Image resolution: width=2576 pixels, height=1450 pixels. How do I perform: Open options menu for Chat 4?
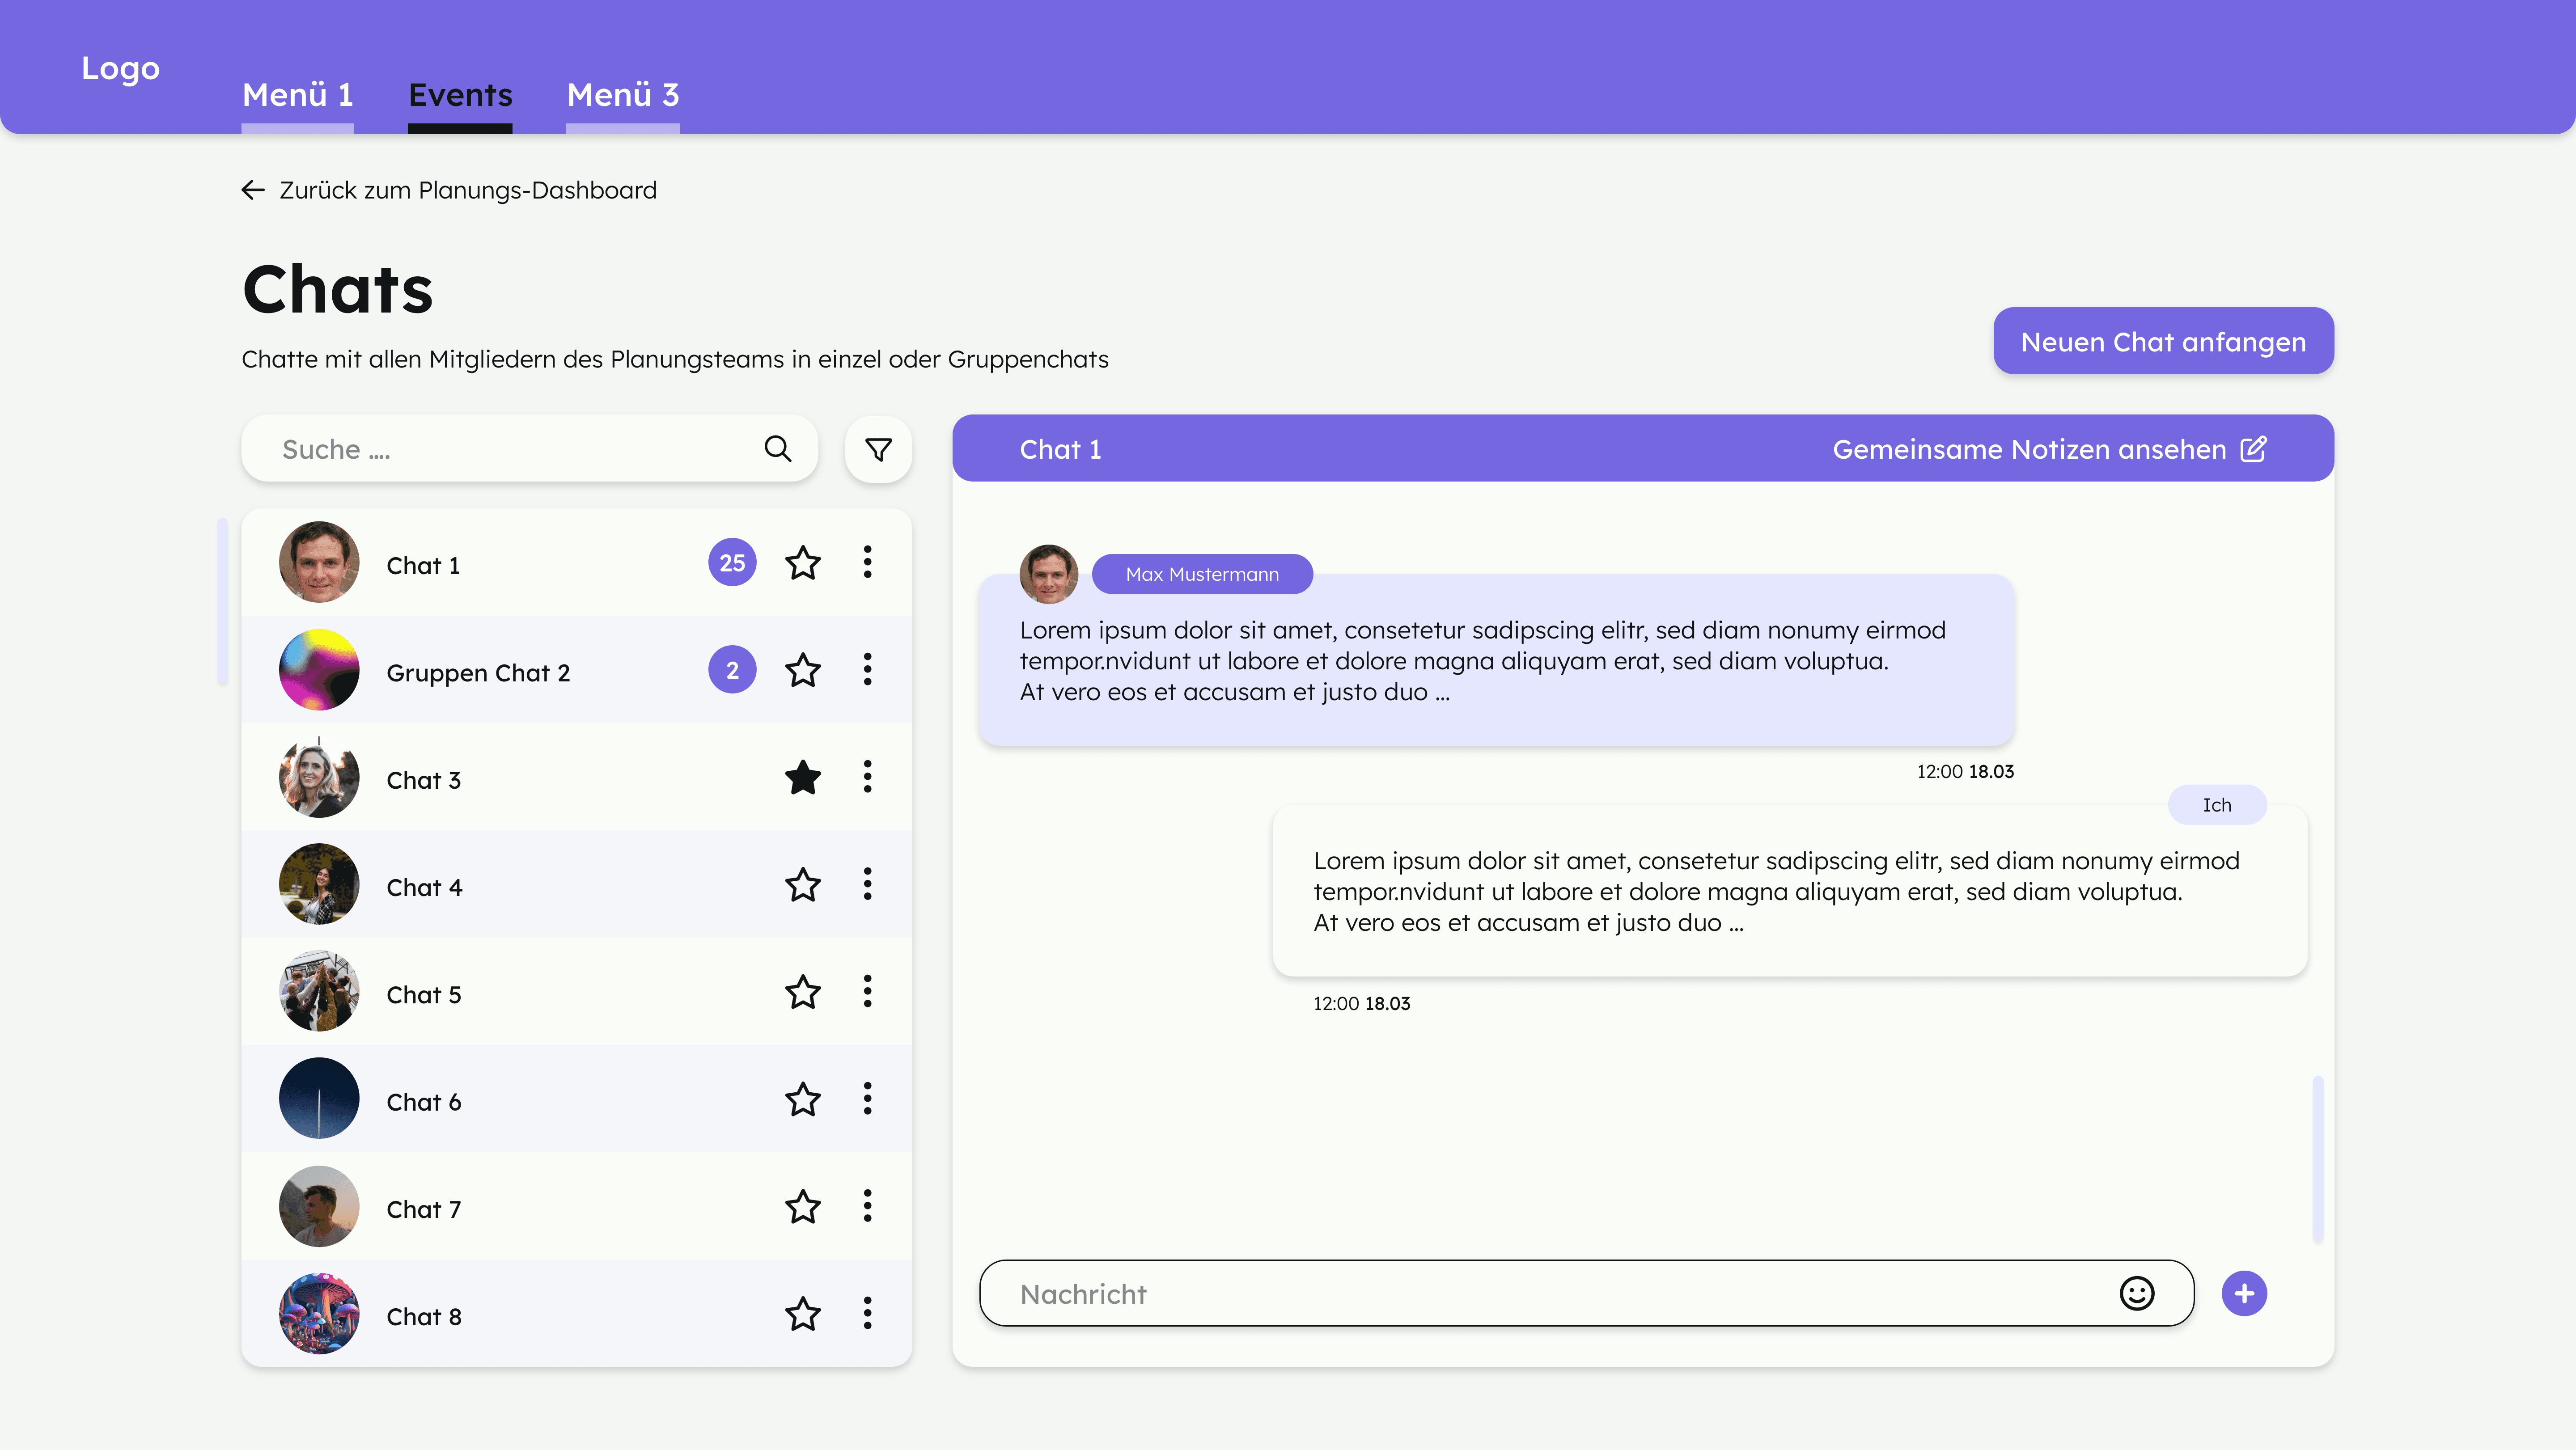coord(867,884)
